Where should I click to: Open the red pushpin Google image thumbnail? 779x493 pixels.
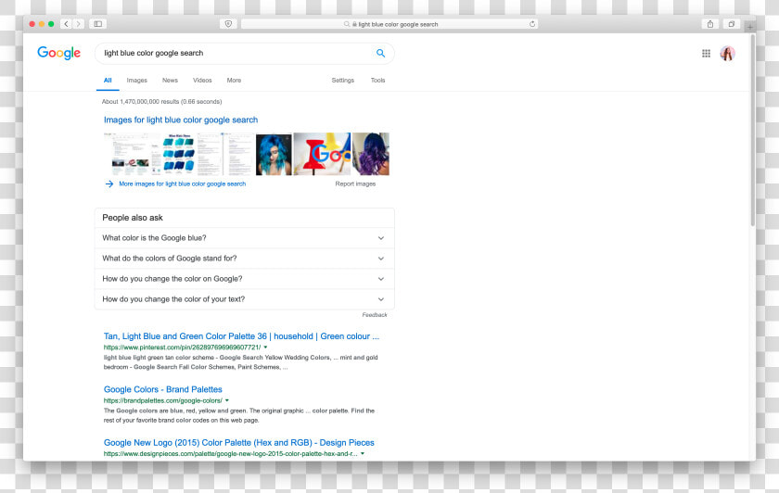click(x=322, y=154)
